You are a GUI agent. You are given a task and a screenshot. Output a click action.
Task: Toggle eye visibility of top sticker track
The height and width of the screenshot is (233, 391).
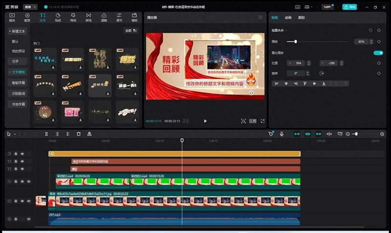click(22, 153)
